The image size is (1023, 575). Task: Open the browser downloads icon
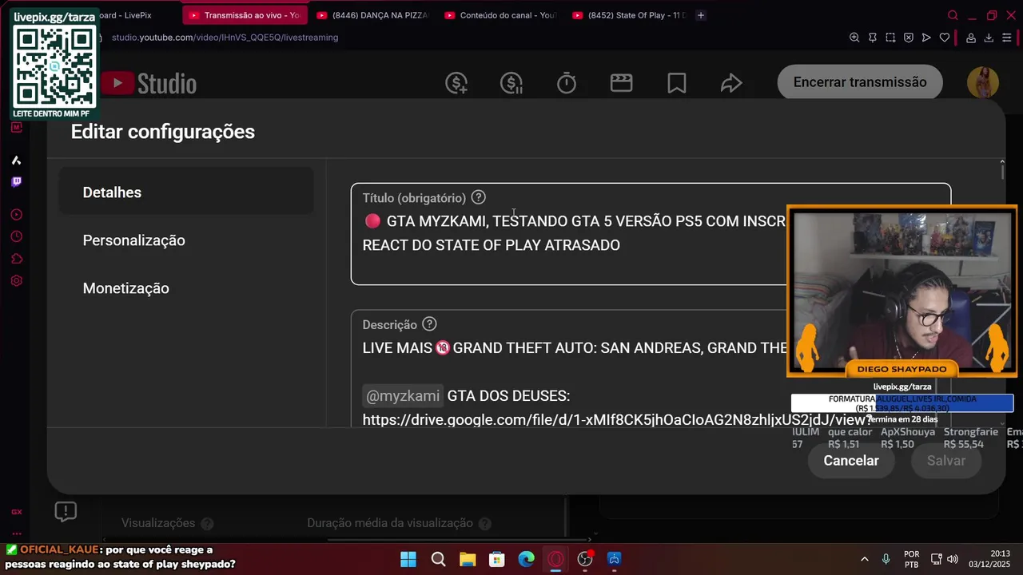coord(989,38)
